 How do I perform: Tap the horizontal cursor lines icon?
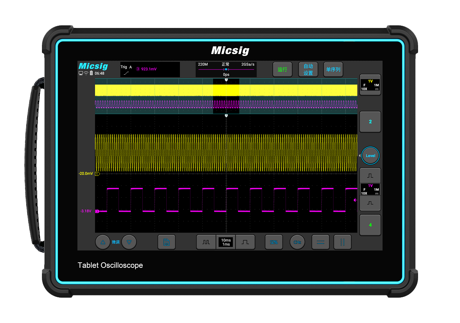(321, 242)
